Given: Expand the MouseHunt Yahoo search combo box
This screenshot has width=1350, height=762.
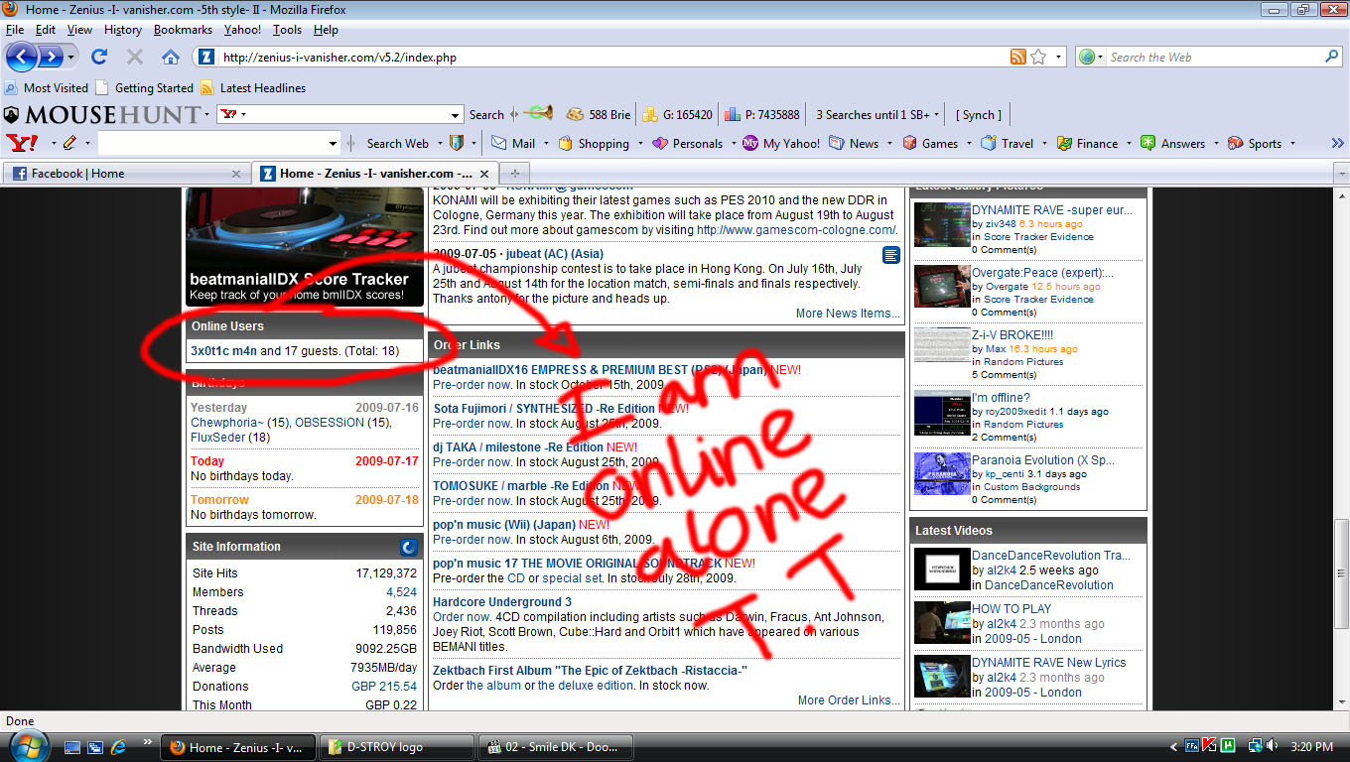Looking at the screenshot, I should click(x=455, y=115).
